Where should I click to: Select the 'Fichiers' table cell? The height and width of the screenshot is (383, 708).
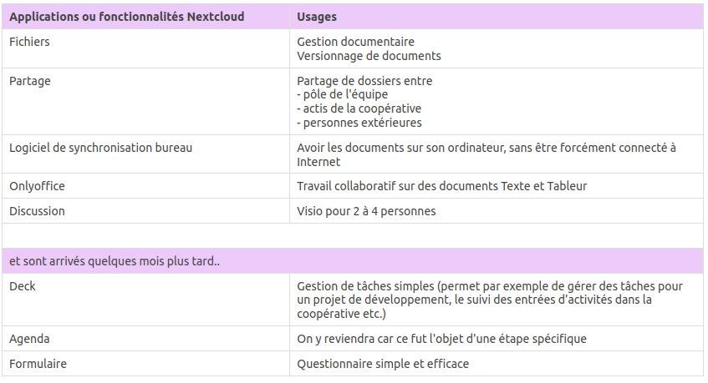click(x=29, y=42)
